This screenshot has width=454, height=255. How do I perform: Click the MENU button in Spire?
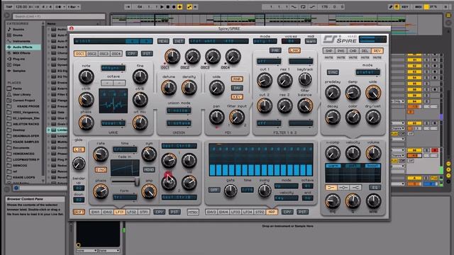tap(163, 41)
